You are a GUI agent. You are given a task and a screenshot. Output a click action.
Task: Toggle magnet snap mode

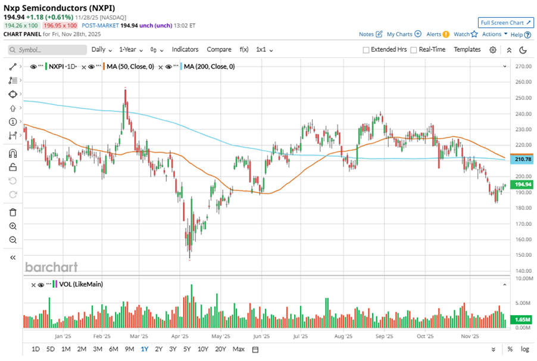click(13, 153)
